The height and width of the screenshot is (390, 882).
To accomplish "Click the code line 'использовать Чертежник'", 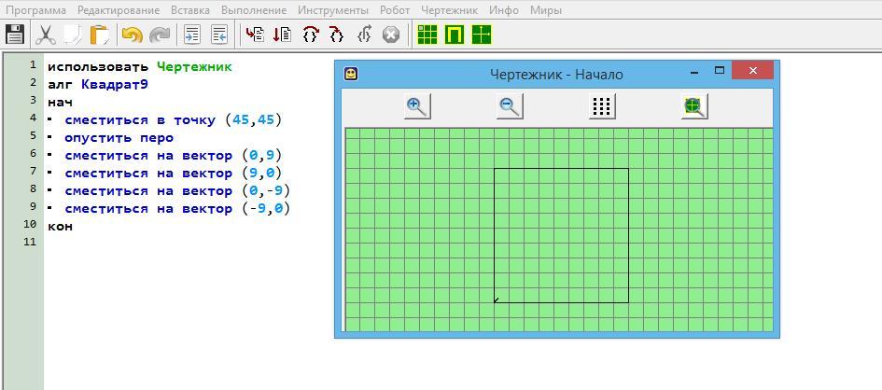I will pos(139,67).
